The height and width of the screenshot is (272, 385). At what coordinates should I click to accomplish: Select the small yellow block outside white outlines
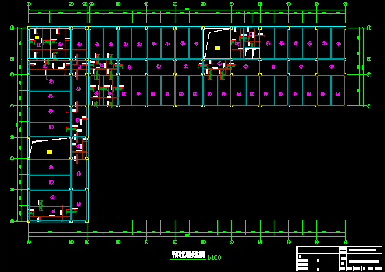point(37,37)
